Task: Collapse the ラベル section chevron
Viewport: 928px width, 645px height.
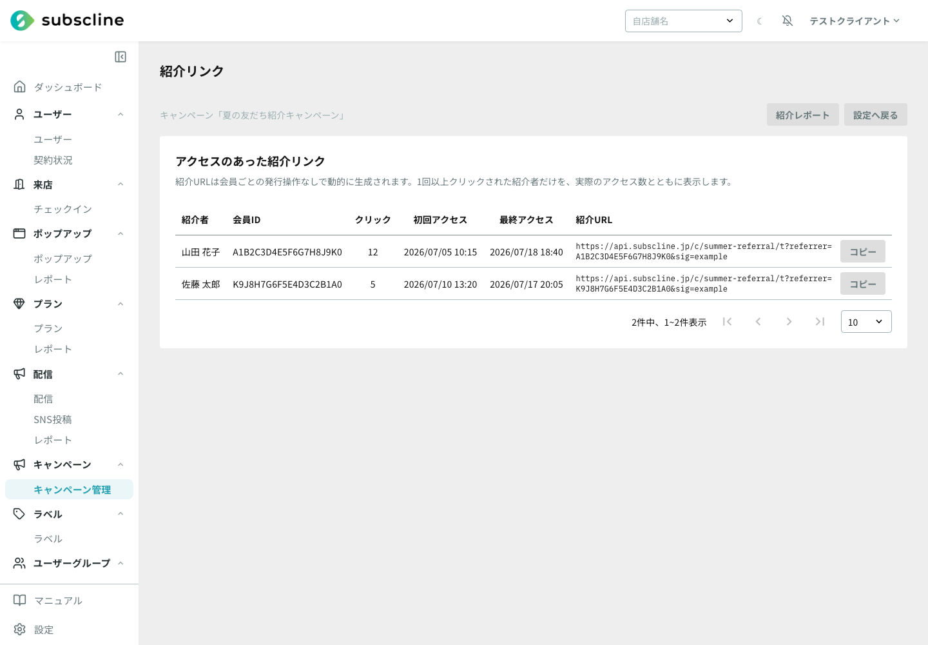Action: click(x=121, y=514)
